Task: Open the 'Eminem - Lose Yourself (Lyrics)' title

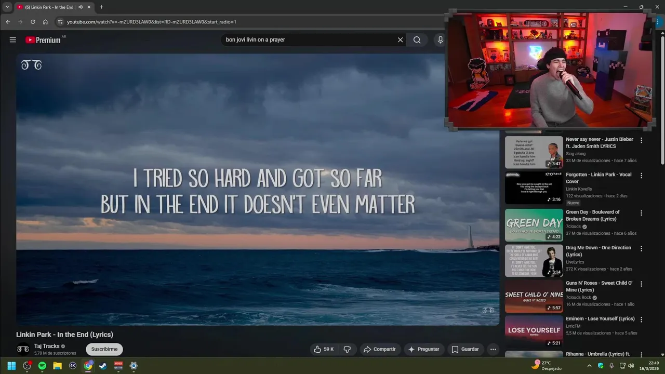Action: click(600, 319)
